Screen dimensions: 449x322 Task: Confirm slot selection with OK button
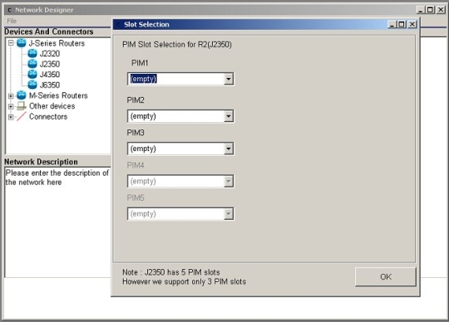[x=386, y=277]
